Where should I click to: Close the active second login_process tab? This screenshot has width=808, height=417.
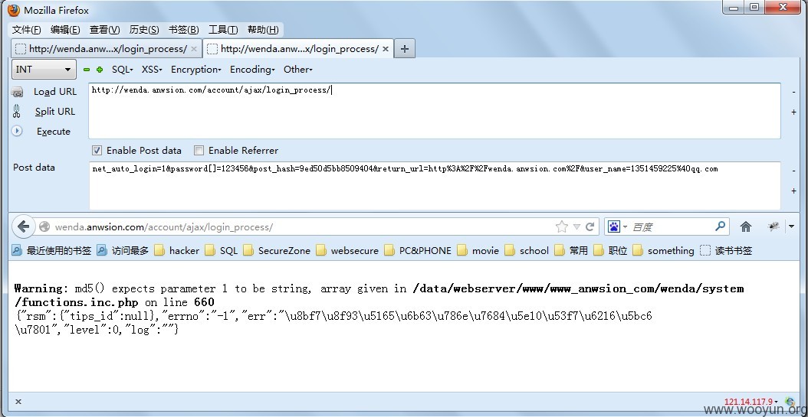point(386,49)
